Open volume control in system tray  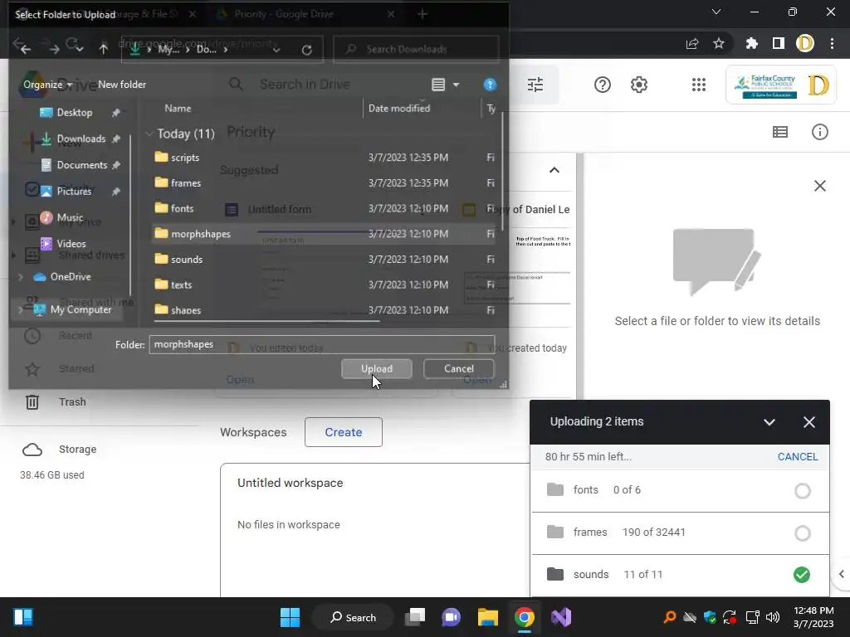[x=773, y=617]
